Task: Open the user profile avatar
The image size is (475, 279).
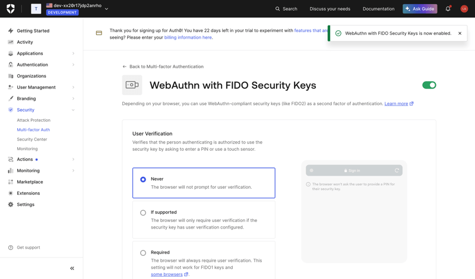Action: click(x=464, y=9)
